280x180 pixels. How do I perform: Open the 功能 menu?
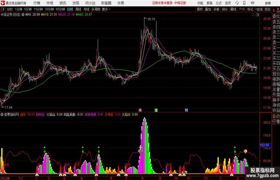tap(200, 3)
